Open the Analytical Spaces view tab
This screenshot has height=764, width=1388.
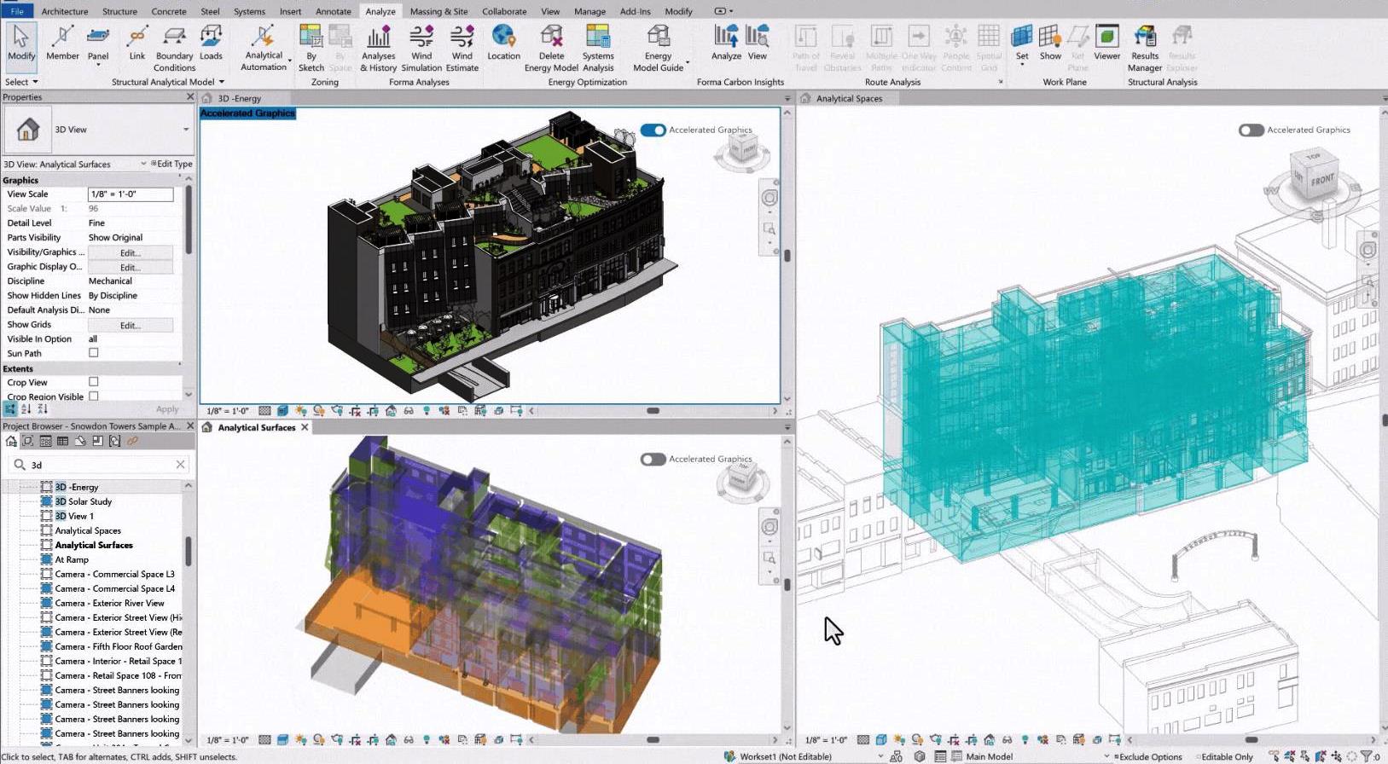[849, 99]
